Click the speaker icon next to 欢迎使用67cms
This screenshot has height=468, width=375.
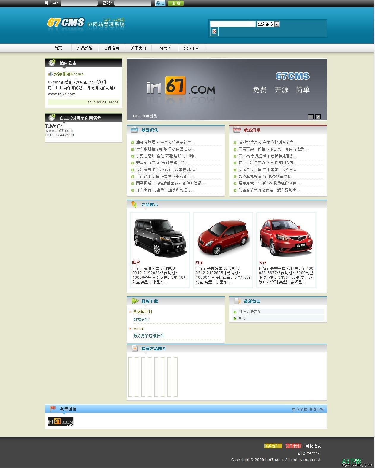pyautogui.click(x=50, y=74)
